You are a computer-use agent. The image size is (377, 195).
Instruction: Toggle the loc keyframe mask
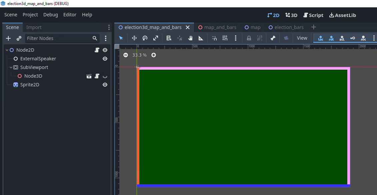click(x=320, y=38)
